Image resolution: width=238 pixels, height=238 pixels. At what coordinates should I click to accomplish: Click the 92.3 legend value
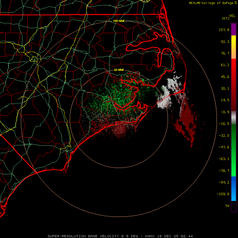[225, 42]
